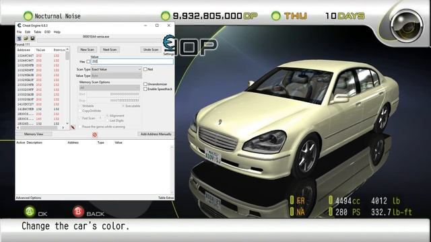Click the Next Scan button

(110, 50)
